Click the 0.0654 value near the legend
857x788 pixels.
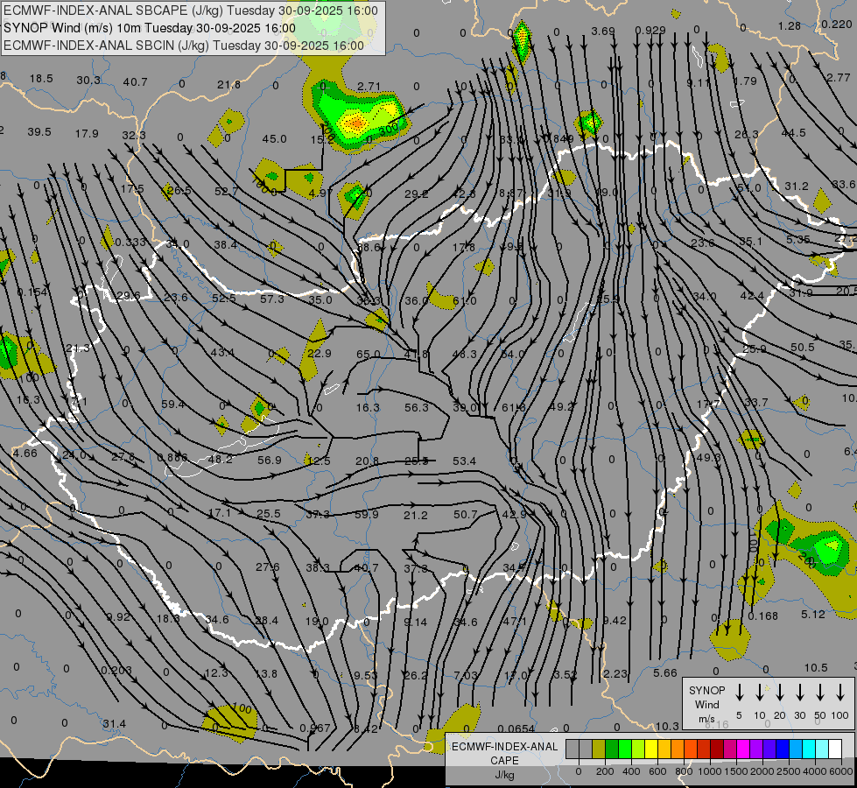click(516, 728)
